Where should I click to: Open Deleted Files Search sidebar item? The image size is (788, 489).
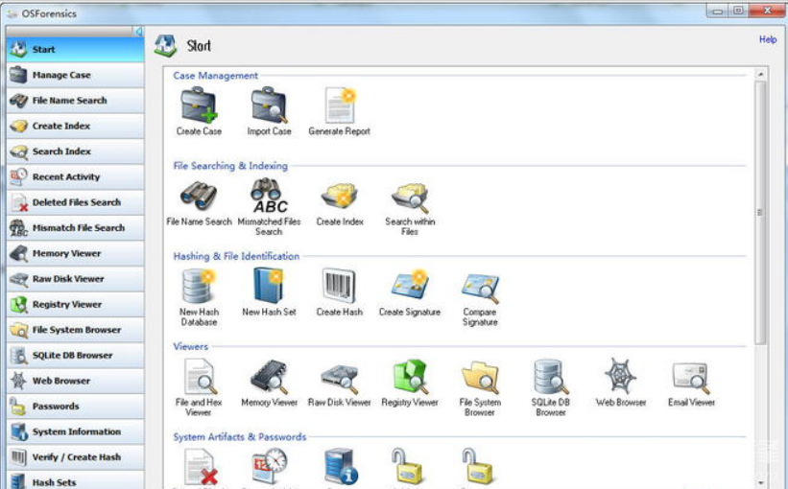coord(76,202)
